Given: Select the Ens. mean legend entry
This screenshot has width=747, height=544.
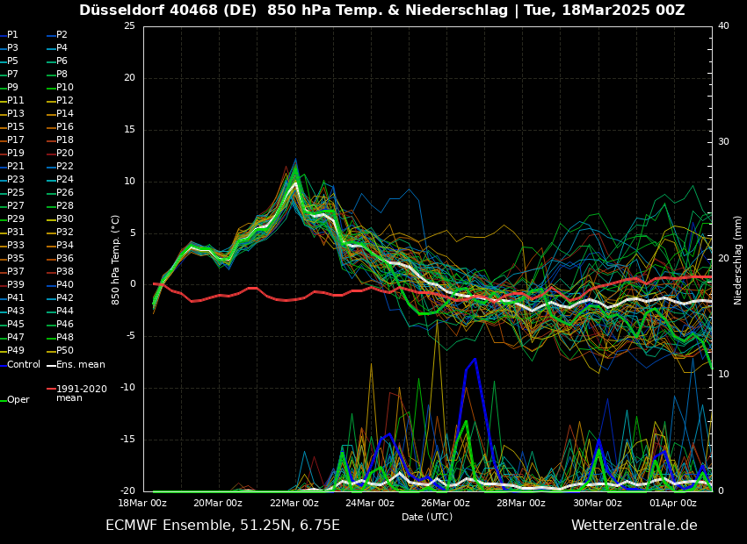Looking at the screenshot, I should point(80,364).
